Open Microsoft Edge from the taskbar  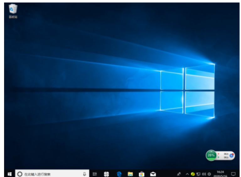coord(119,174)
